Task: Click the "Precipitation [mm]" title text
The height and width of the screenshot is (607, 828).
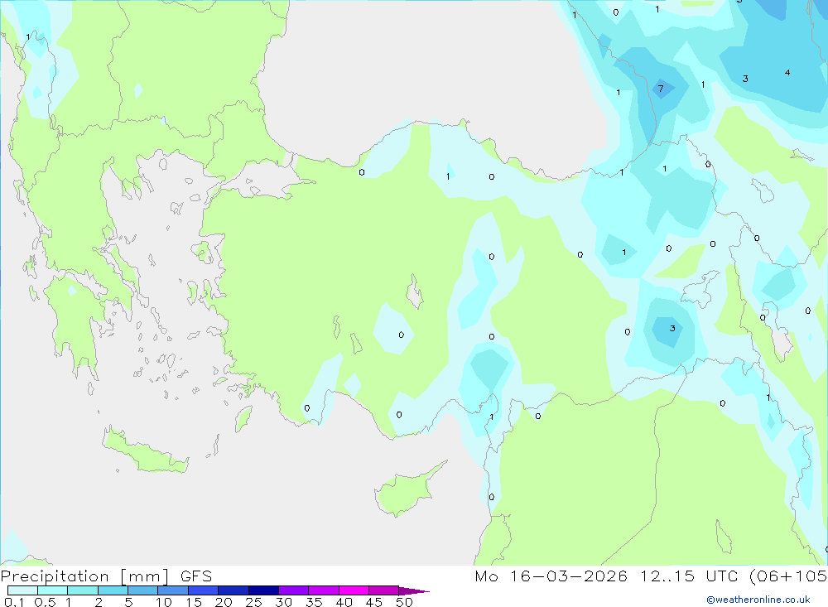Action: pyautogui.click(x=85, y=576)
